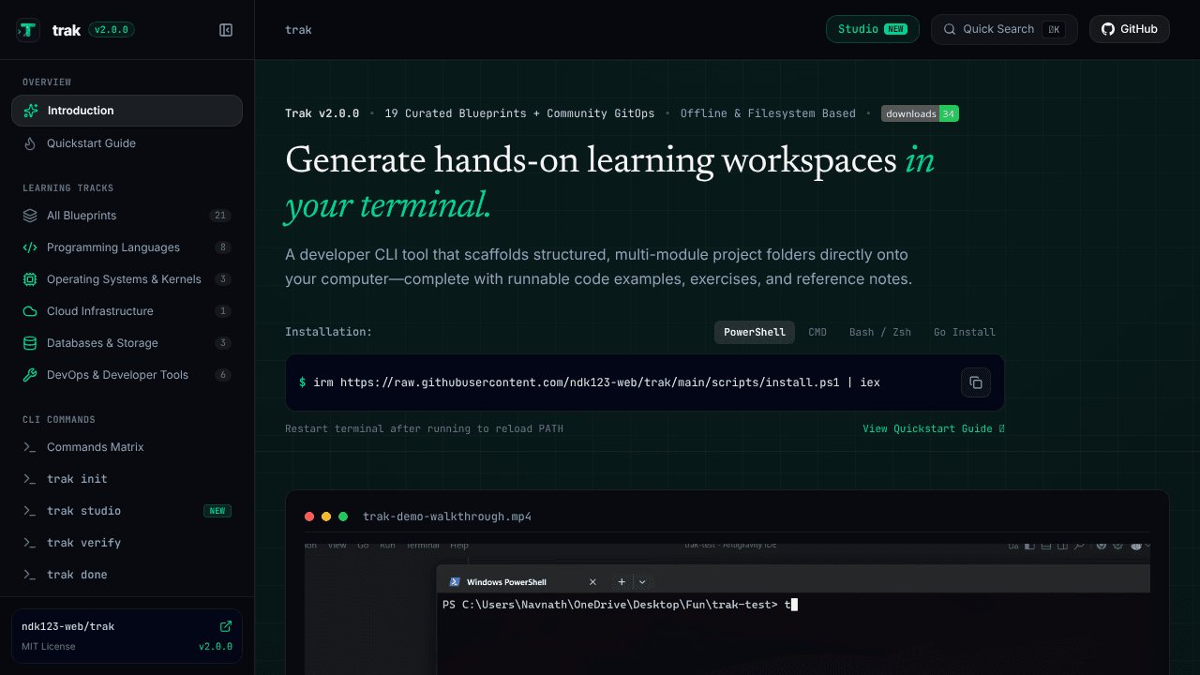
Task: Click the 6 count beside DevOps & Developer Tools
Action: coord(223,375)
